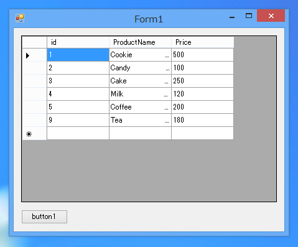This screenshot has width=298, height=247.
Task: Select the price cell showing 250
Action: pos(202,81)
